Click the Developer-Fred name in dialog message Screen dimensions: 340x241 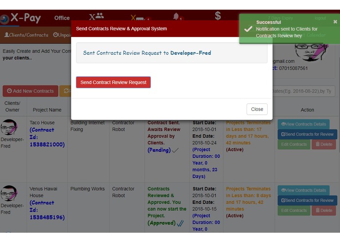[x=191, y=53]
